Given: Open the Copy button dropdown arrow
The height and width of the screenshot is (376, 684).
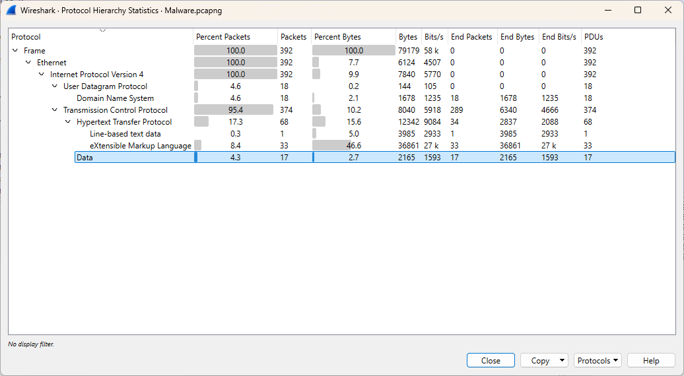Looking at the screenshot, I should pos(562,360).
